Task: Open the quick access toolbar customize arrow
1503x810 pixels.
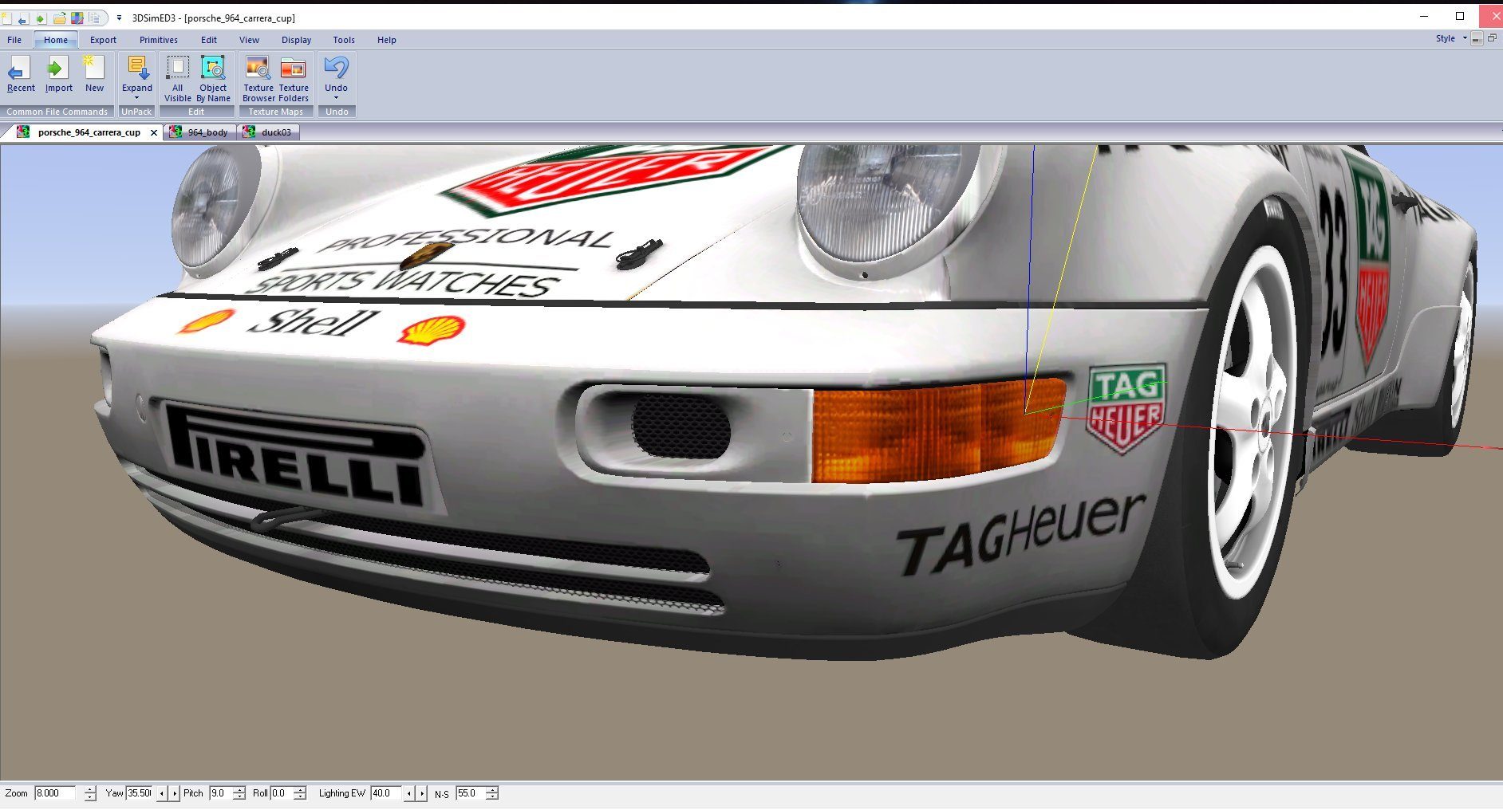Action: [x=119, y=18]
